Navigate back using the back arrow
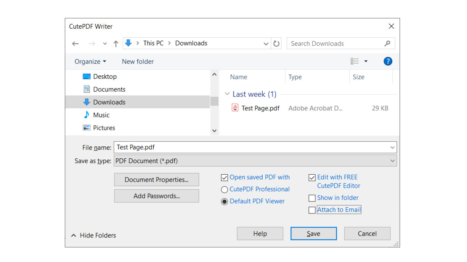This screenshot has height=262, width=467. point(75,43)
